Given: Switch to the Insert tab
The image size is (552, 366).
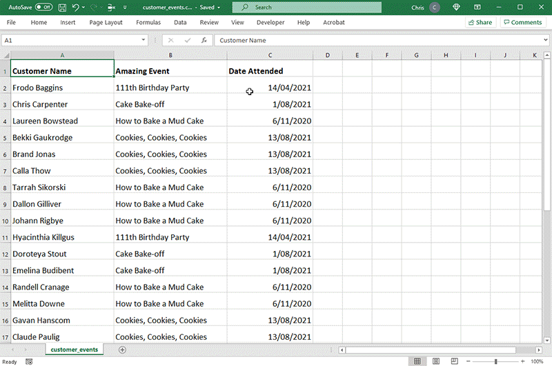Looking at the screenshot, I should click(x=68, y=22).
